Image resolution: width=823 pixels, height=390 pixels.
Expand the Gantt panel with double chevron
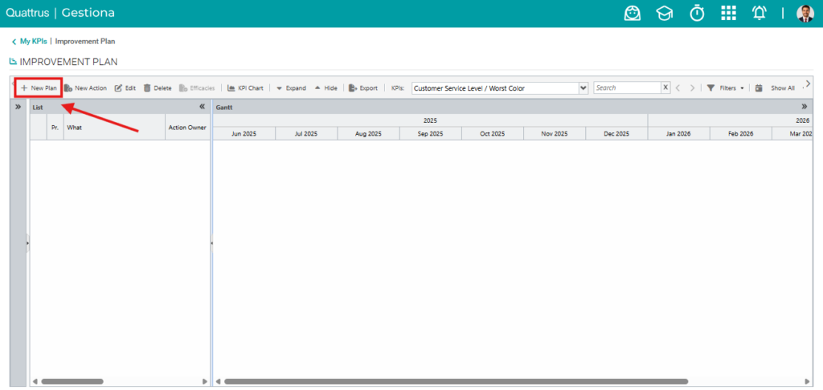pyautogui.click(x=804, y=107)
